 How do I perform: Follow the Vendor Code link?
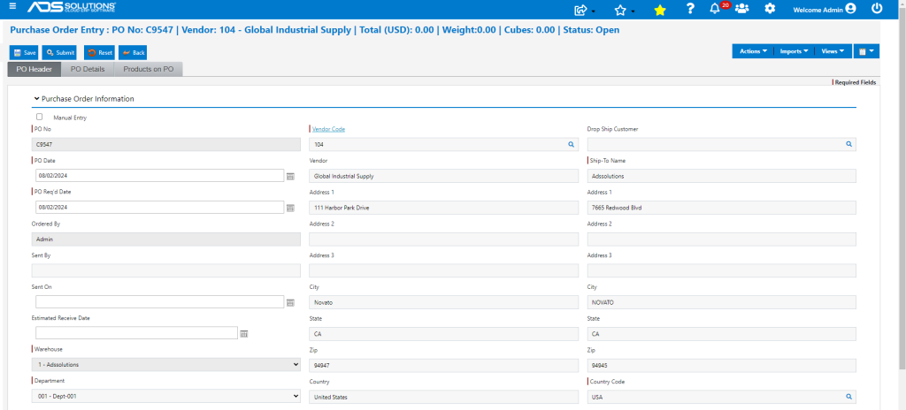(329, 129)
